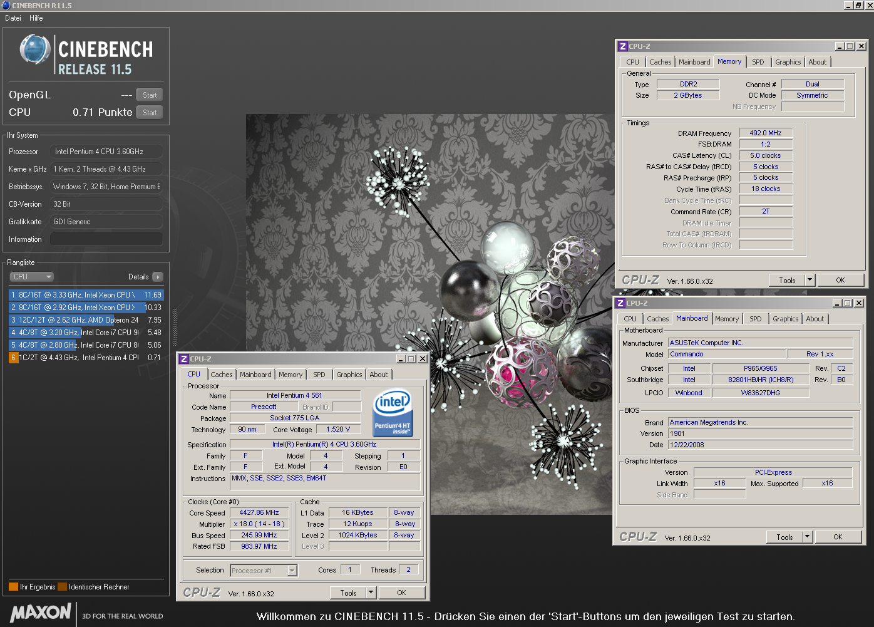This screenshot has height=627, width=874.
Task: Open the Details arrow in Rangliste
Action: (x=158, y=277)
